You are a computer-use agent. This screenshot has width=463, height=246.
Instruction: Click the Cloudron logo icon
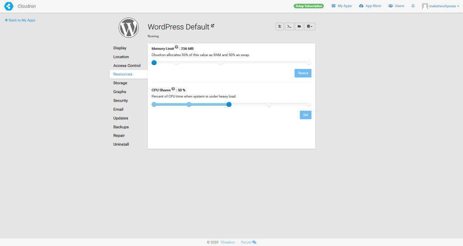[9, 6]
